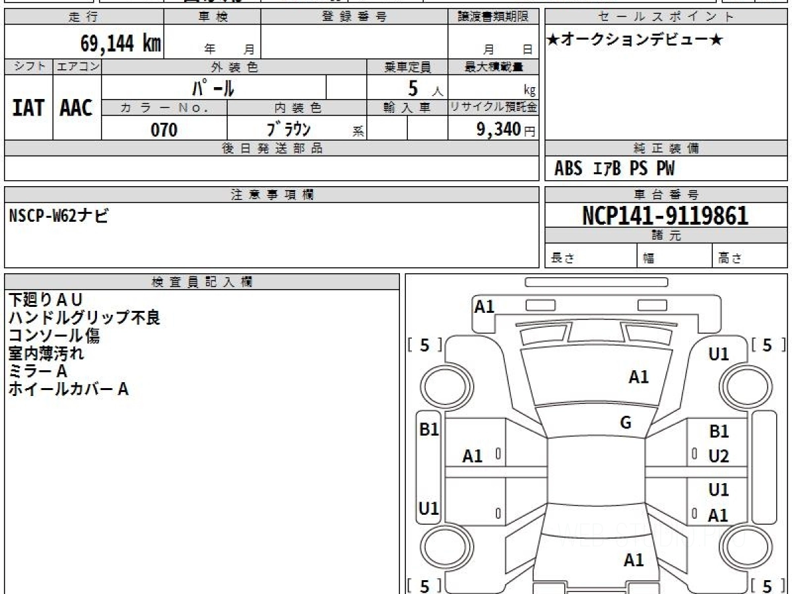Select the mileage value 69,144 km
This screenshot has height=594, width=792.
click(120, 44)
